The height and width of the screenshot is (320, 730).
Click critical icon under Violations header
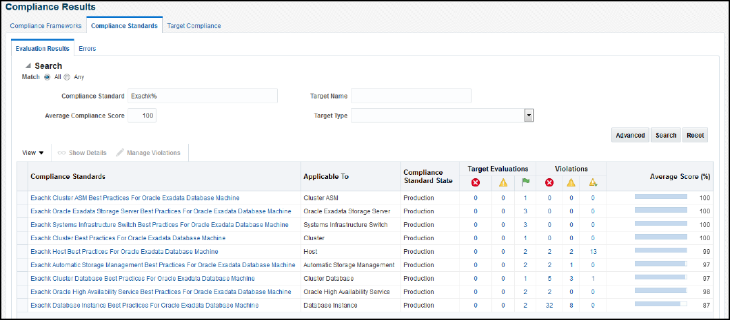click(x=549, y=182)
